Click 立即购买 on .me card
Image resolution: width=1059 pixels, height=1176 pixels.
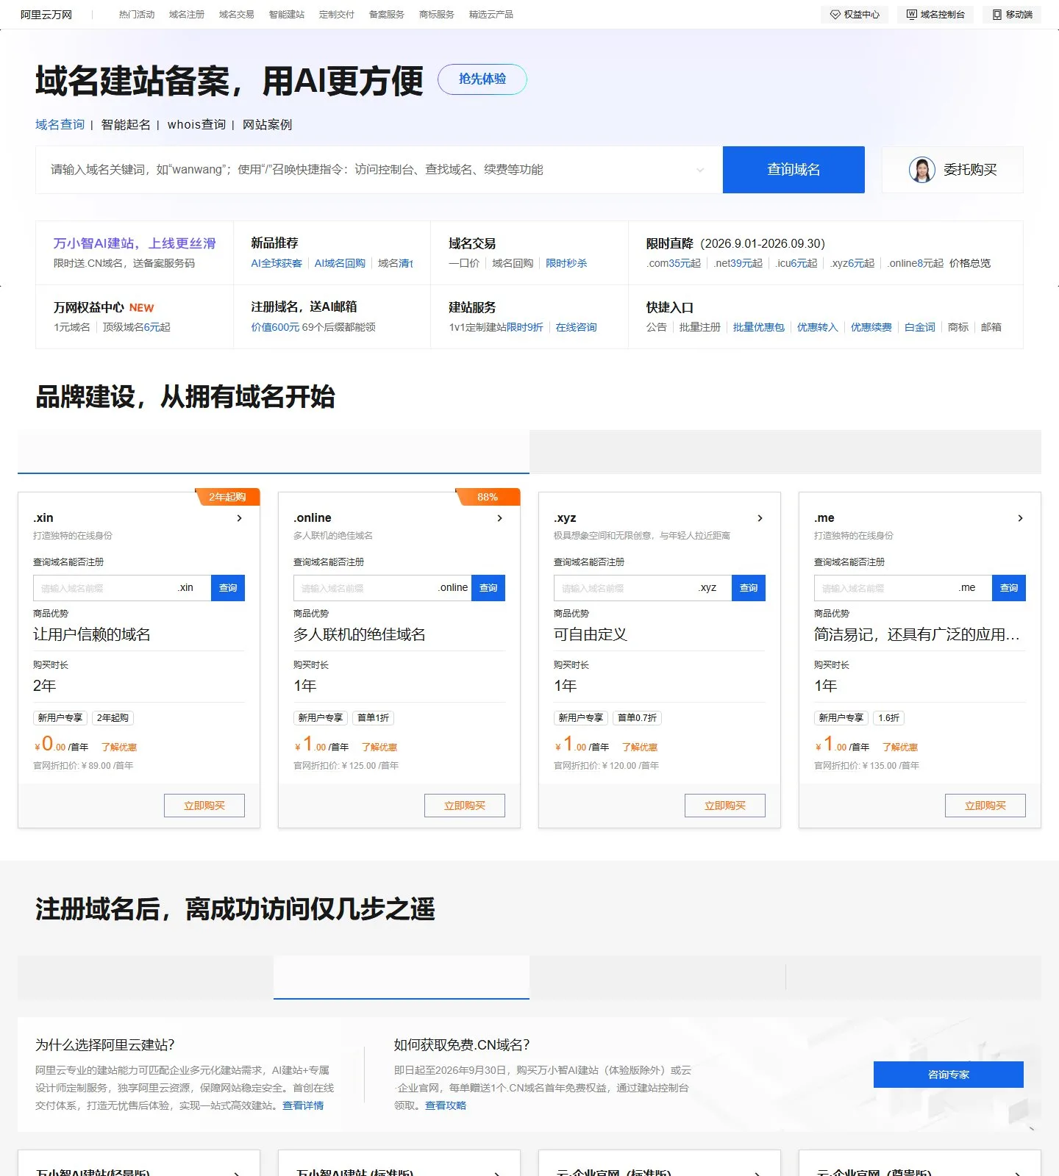coord(985,806)
